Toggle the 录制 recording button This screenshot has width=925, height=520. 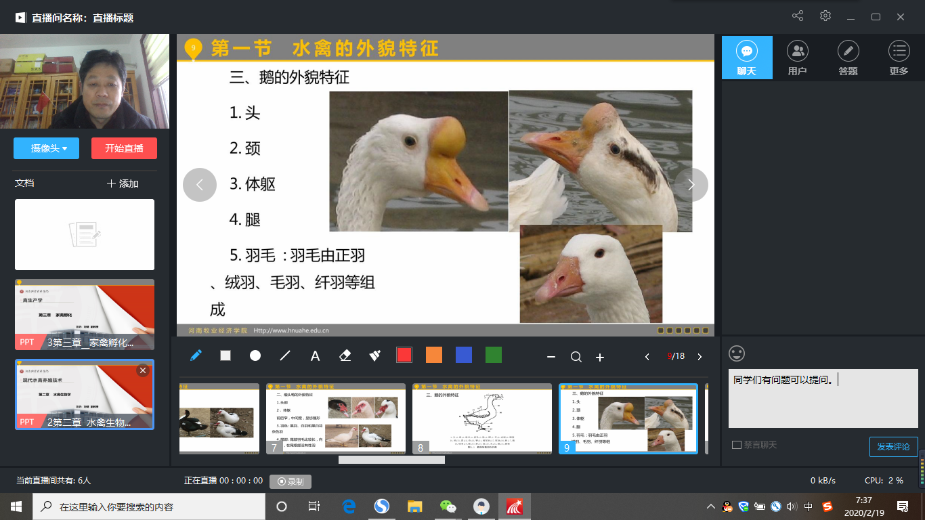291,481
